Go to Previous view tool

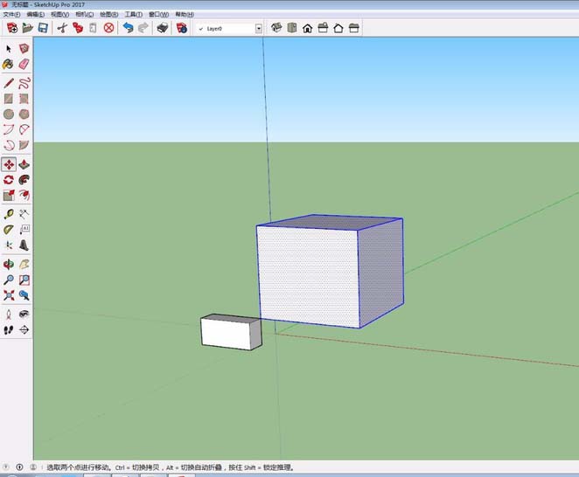click(x=24, y=295)
